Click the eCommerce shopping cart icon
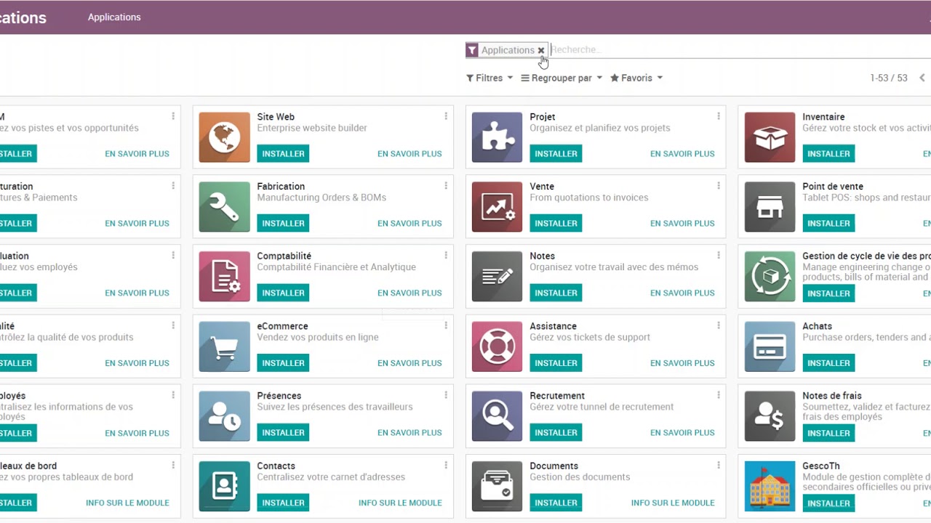The image size is (931, 523). [224, 346]
